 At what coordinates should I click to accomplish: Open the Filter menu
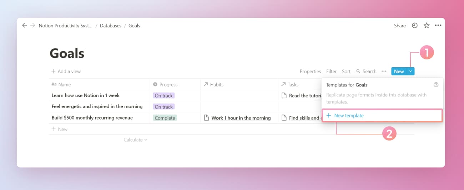tap(331, 71)
